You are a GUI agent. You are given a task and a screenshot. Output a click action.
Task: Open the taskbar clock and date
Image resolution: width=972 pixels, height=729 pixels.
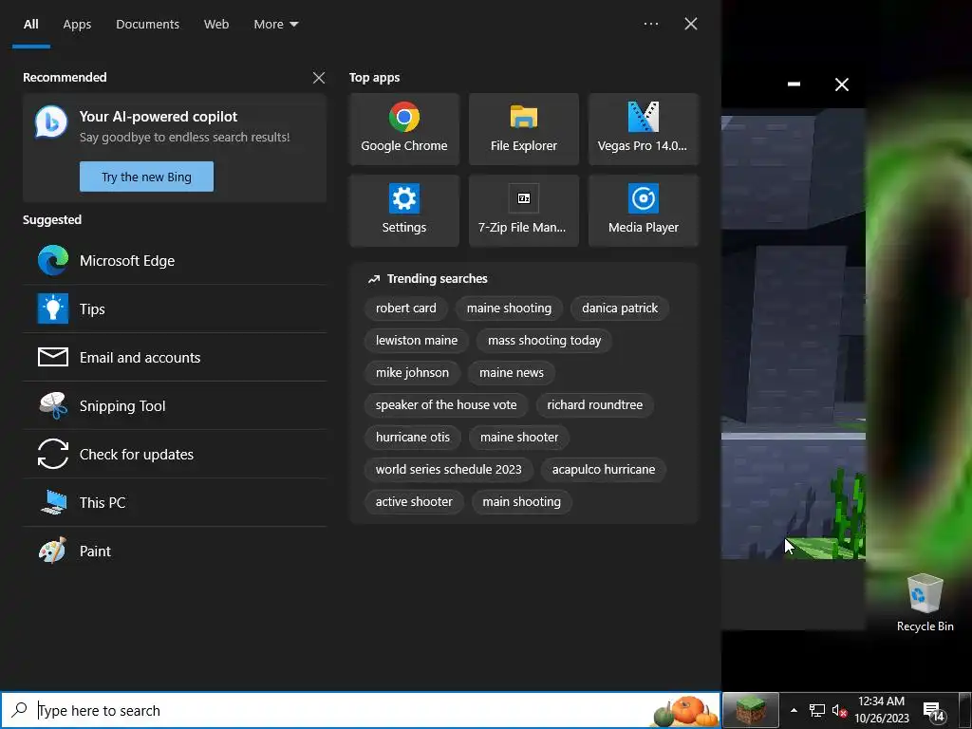point(882,710)
